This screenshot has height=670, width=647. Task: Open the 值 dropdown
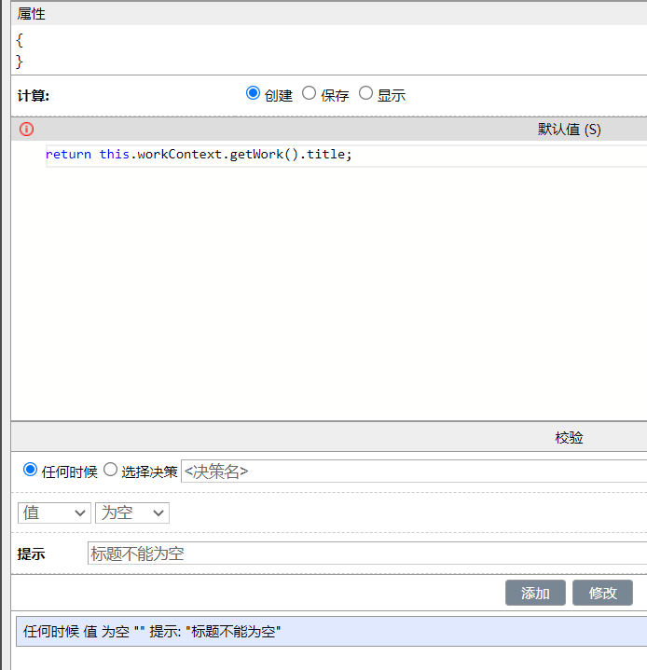pyautogui.click(x=54, y=513)
